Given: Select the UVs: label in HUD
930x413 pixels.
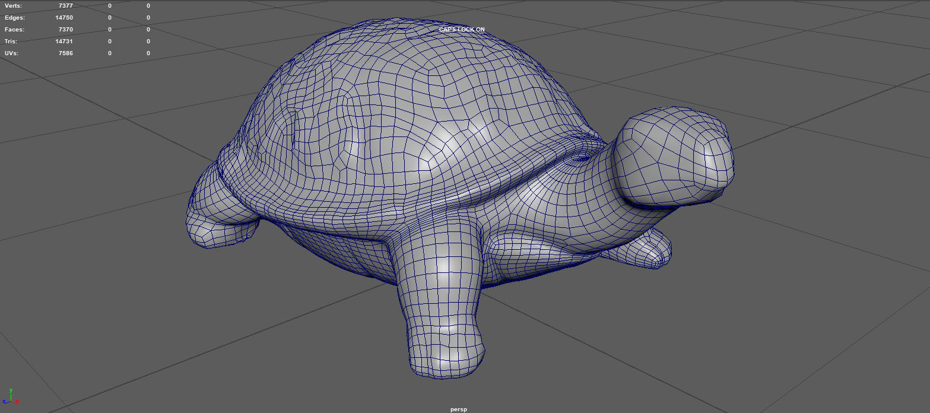Looking at the screenshot, I should [x=11, y=53].
